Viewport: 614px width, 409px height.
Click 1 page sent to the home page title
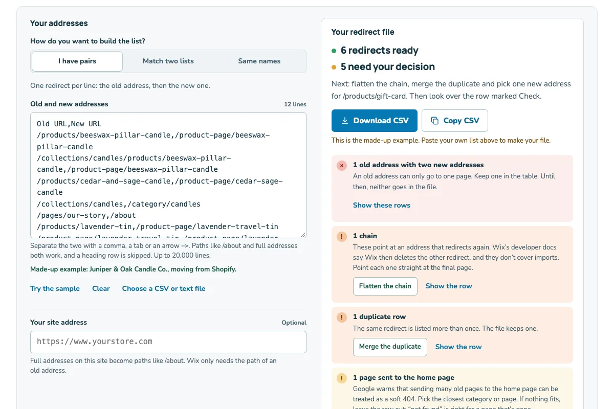(404, 378)
